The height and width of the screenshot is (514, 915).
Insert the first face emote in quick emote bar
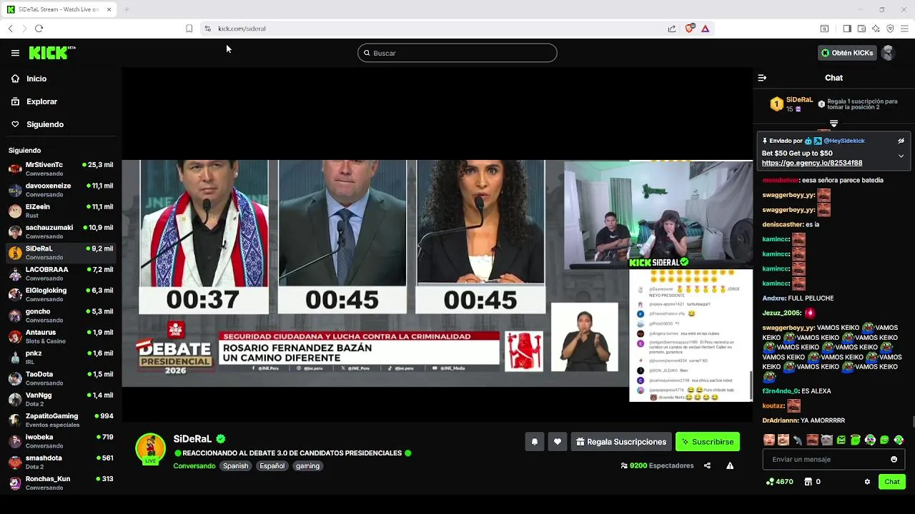[768, 440]
